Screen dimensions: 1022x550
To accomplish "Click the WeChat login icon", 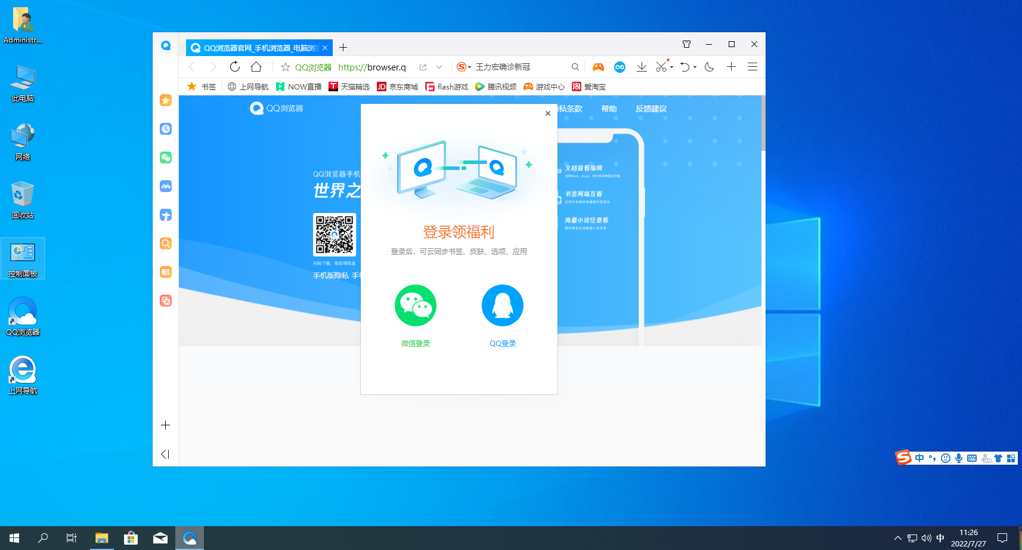I will tap(416, 305).
